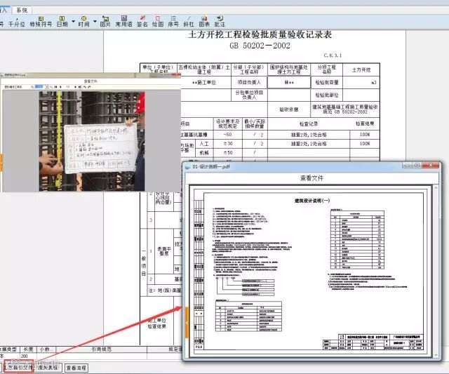
Task: Insert a 图表 chart
Action: point(204,22)
